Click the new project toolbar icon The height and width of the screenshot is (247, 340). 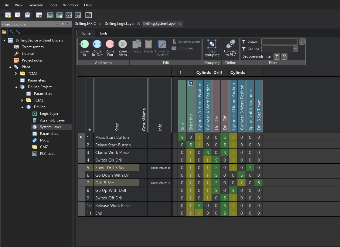coord(8,15)
